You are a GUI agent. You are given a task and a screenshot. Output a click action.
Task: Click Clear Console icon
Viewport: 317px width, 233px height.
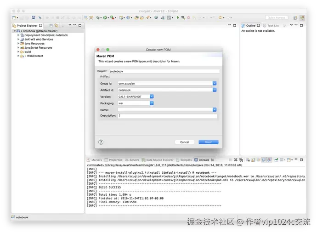(x=248, y=160)
